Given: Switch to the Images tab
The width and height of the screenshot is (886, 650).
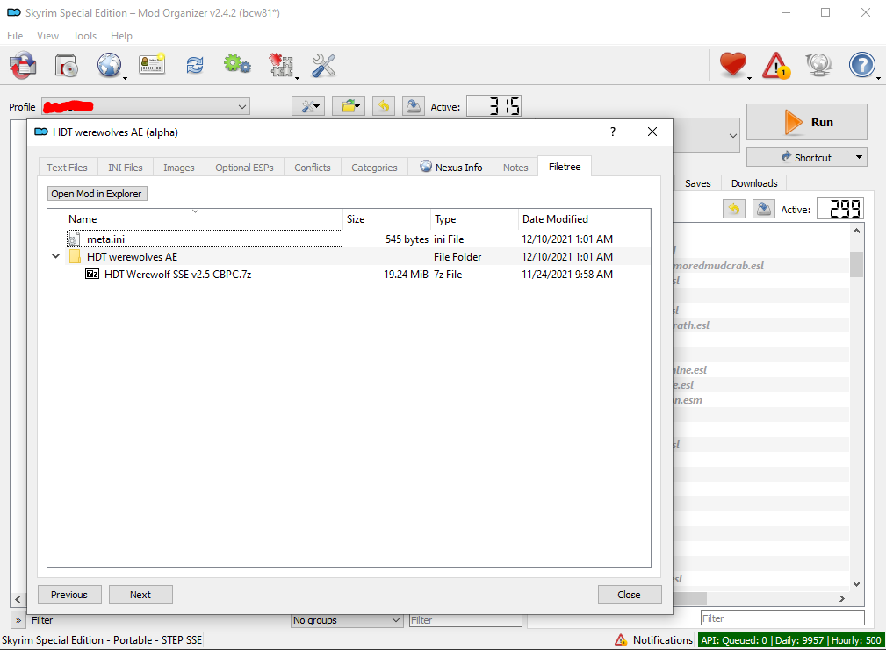Looking at the screenshot, I should [x=179, y=168].
